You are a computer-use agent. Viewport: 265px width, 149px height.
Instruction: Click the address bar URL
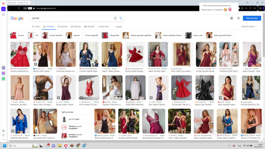pyautogui.click(x=46, y=8)
